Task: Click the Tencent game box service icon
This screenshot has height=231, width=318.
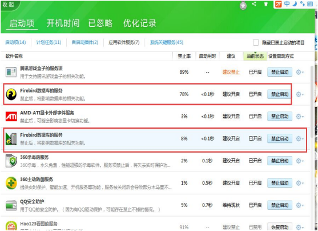Action: (x=11, y=72)
